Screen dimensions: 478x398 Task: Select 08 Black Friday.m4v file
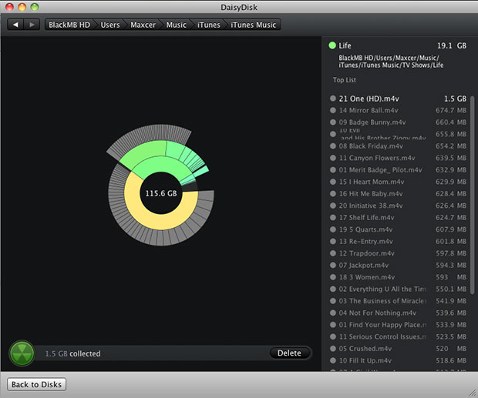pos(398,146)
